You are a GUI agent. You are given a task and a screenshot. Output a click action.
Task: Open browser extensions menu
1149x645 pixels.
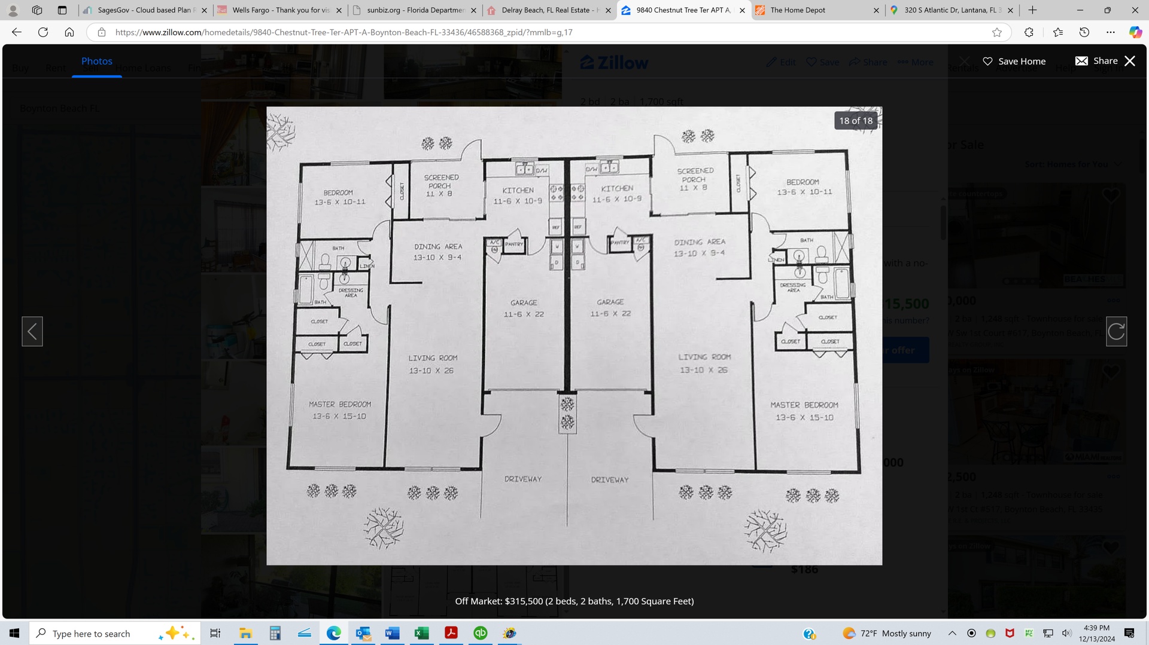1029,32
